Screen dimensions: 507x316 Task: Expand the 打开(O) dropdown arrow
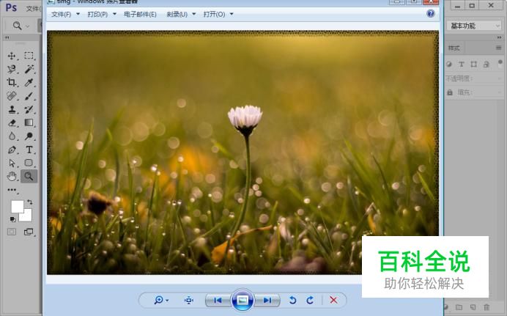(x=232, y=14)
